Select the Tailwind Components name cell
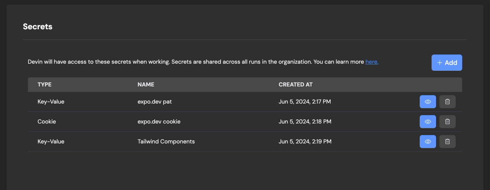 (x=166, y=142)
